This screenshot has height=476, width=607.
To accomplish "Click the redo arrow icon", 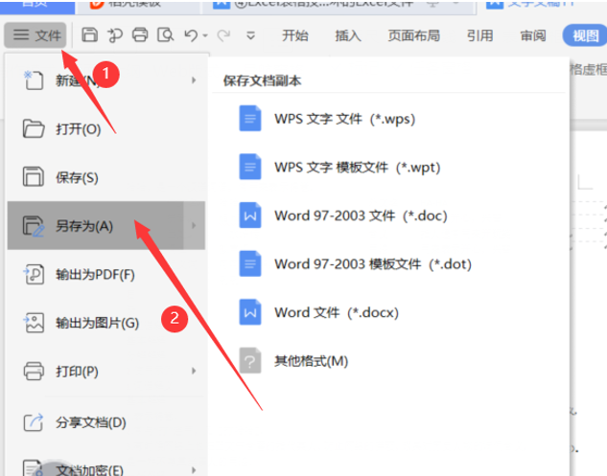I will point(223,35).
